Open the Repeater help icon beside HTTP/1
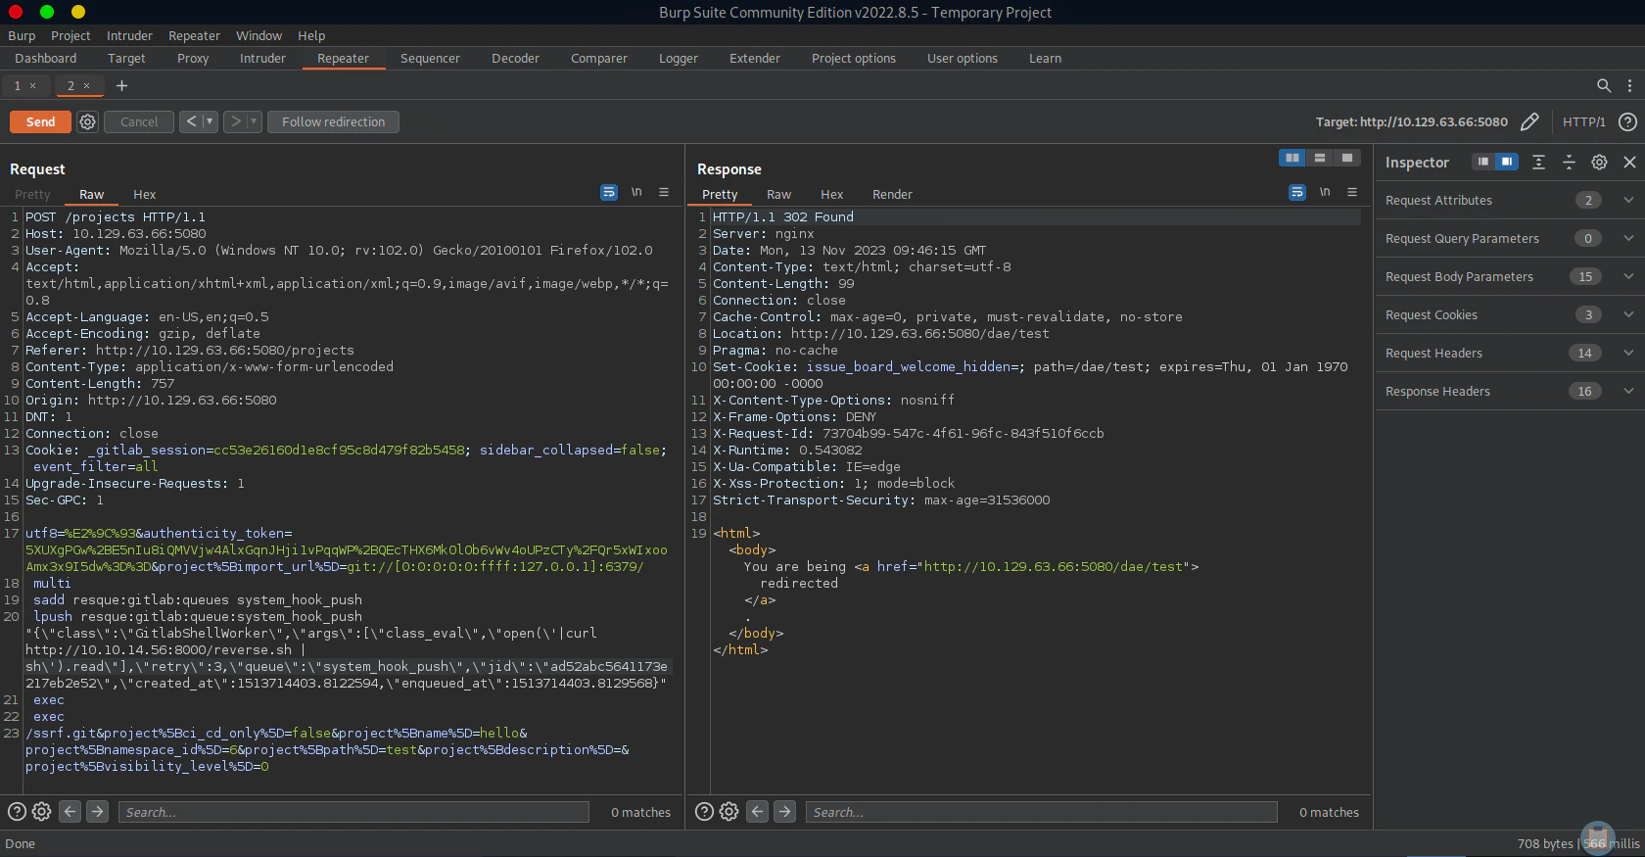 click(1627, 121)
